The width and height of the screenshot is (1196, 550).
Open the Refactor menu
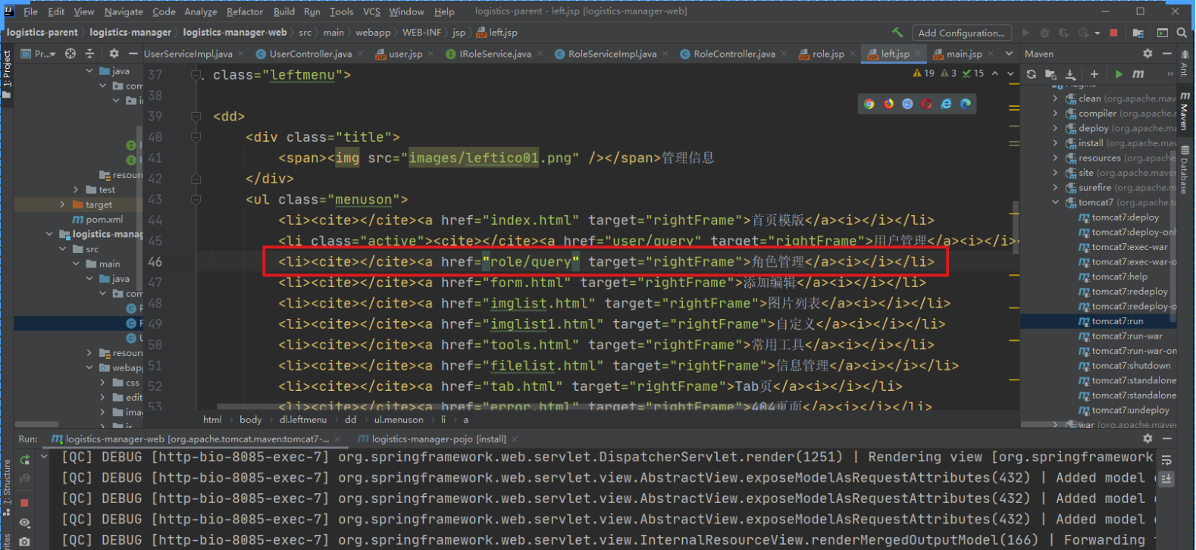tap(244, 11)
